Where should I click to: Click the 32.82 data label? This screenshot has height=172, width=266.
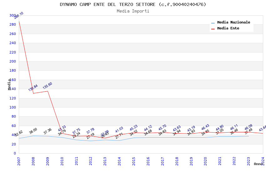19,134
